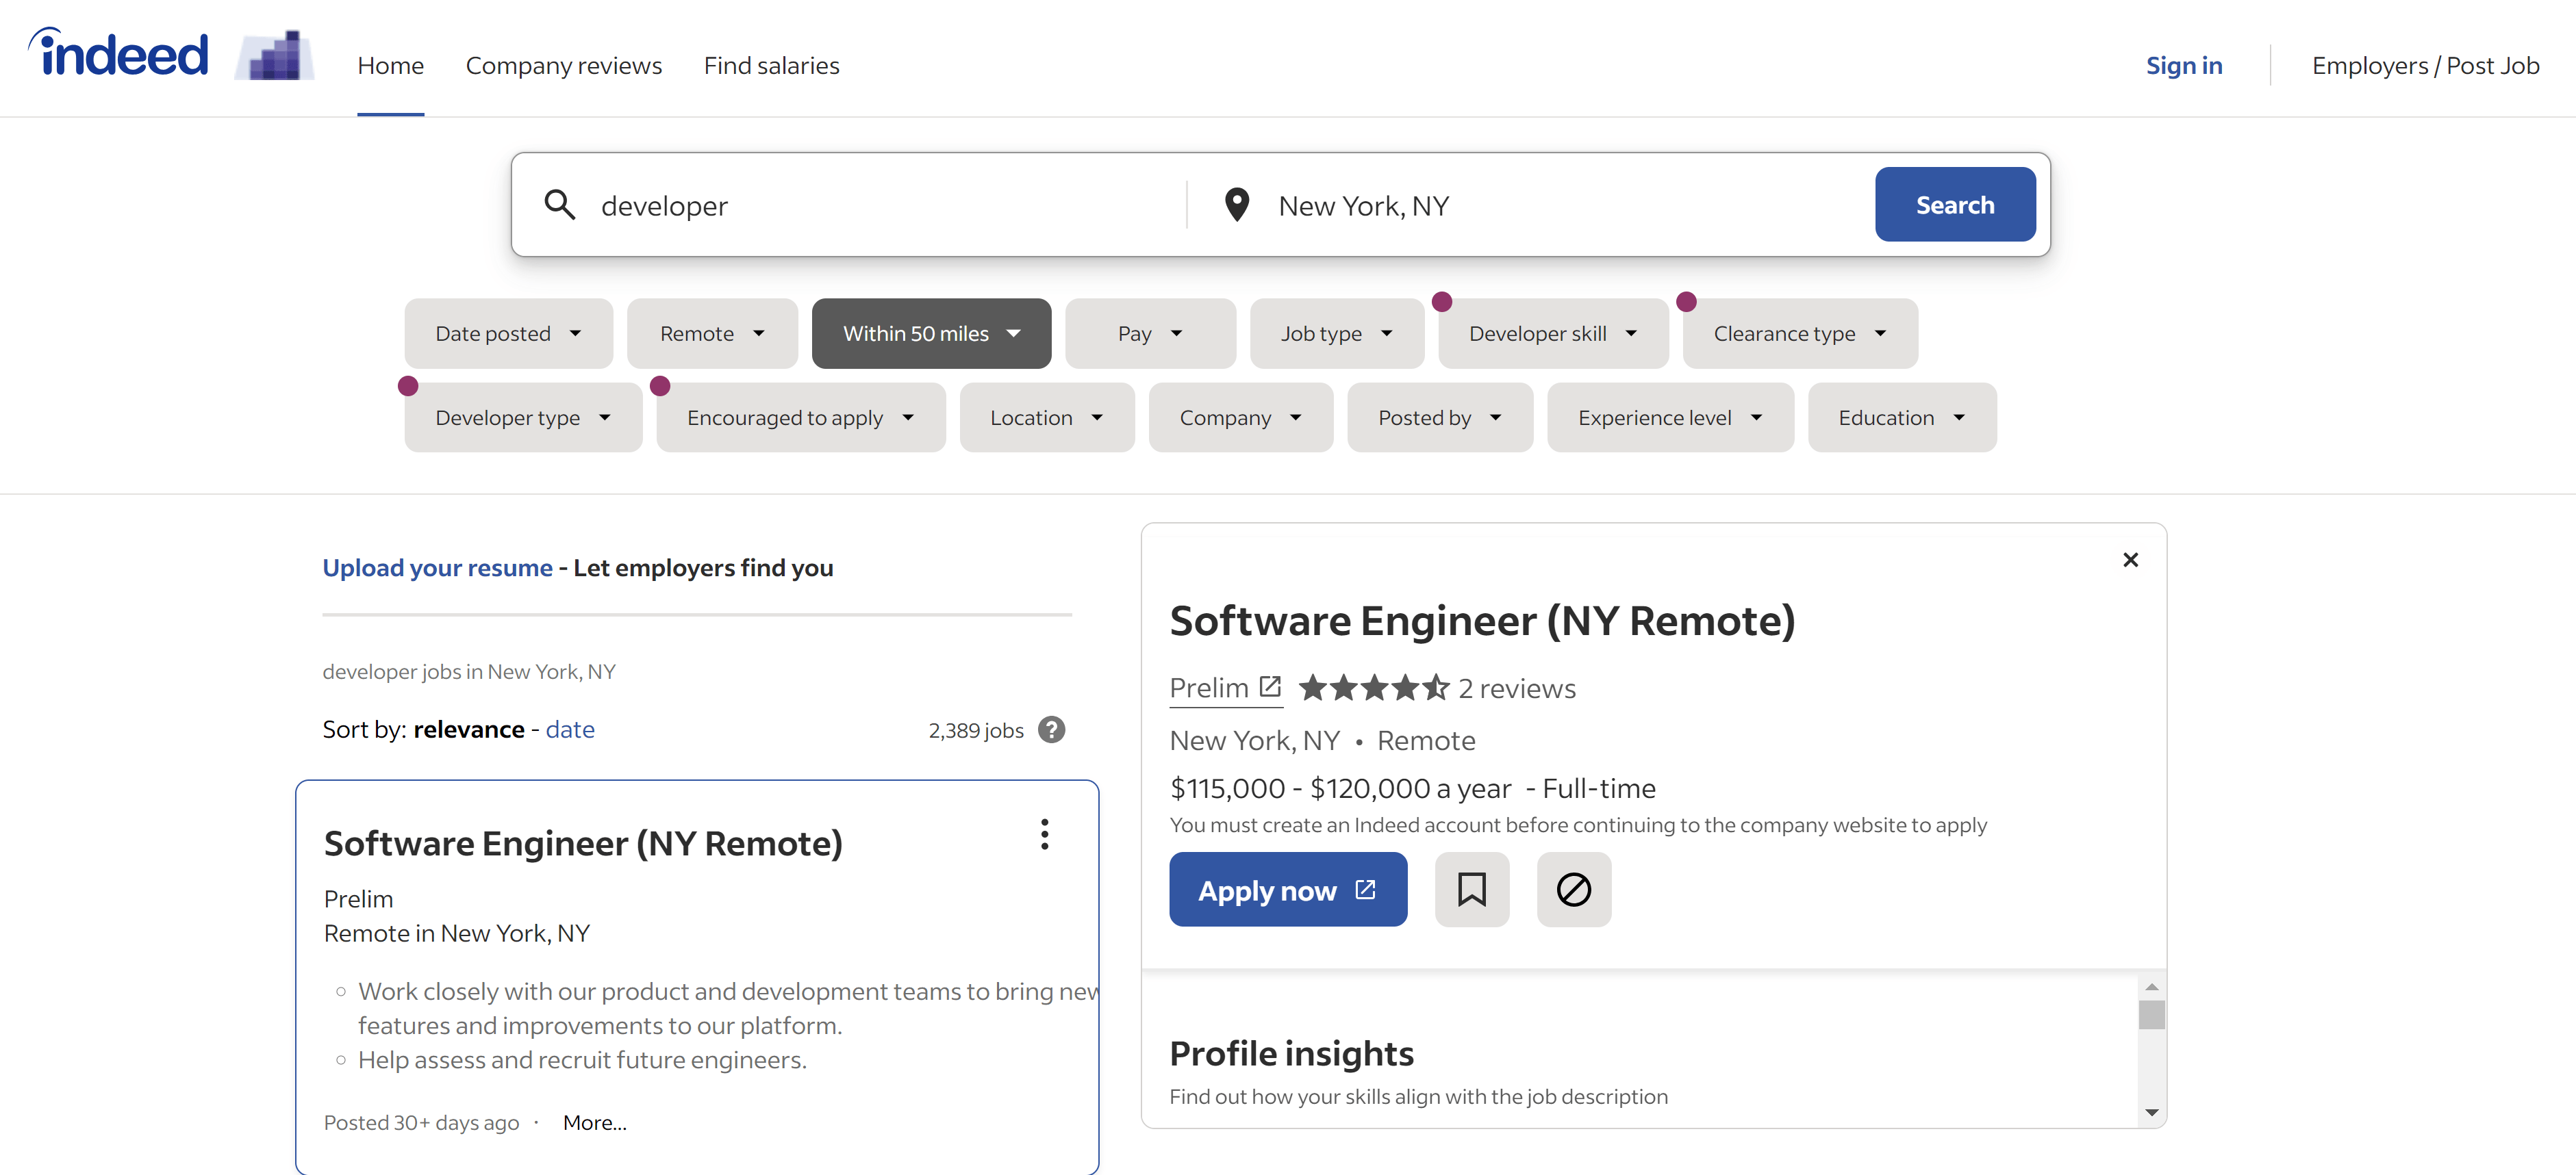Image resolution: width=2576 pixels, height=1175 pixels.
Task: Open the jobs count help icon
Action: pos(1051,729)
